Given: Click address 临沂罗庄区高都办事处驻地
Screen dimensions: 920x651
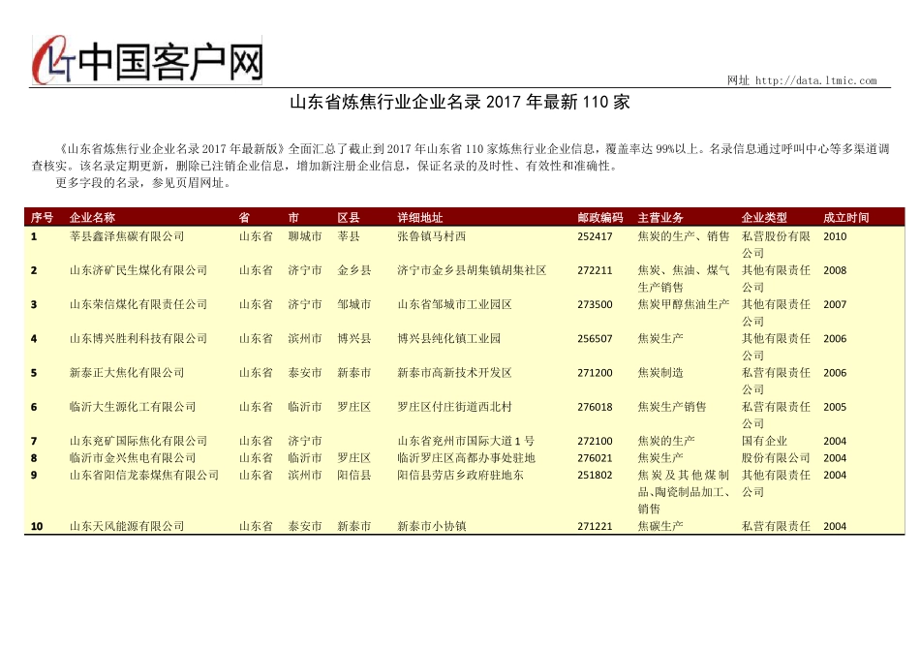Looking at the screenshot, I should click(x=467, y=457).
